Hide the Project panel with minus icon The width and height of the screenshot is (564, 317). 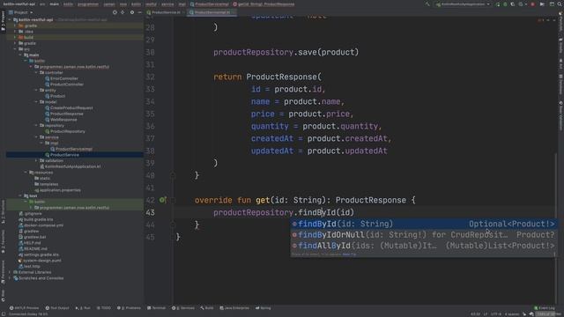(x=139, y=12)
